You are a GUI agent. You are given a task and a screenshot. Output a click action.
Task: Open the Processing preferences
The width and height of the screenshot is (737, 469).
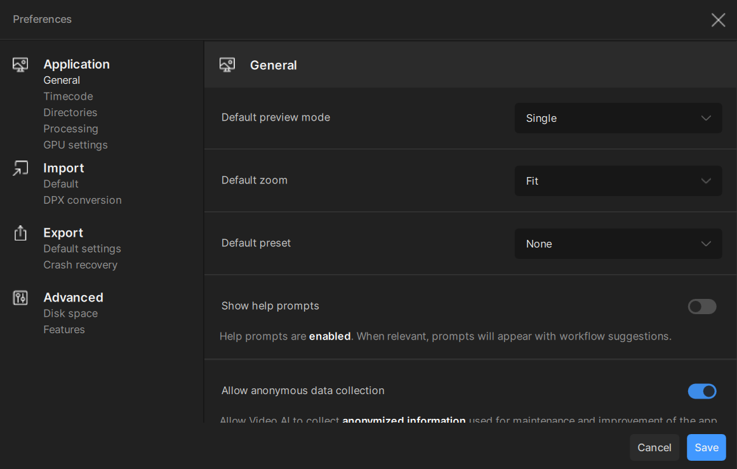coord(70,129)
